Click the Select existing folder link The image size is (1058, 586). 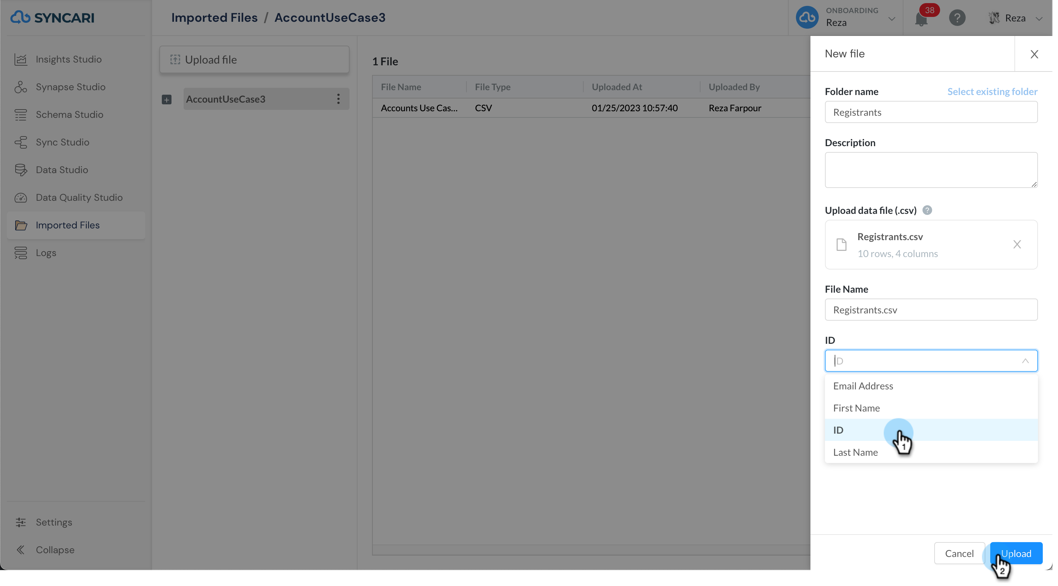pyautogui.click(x=992, y=92)
